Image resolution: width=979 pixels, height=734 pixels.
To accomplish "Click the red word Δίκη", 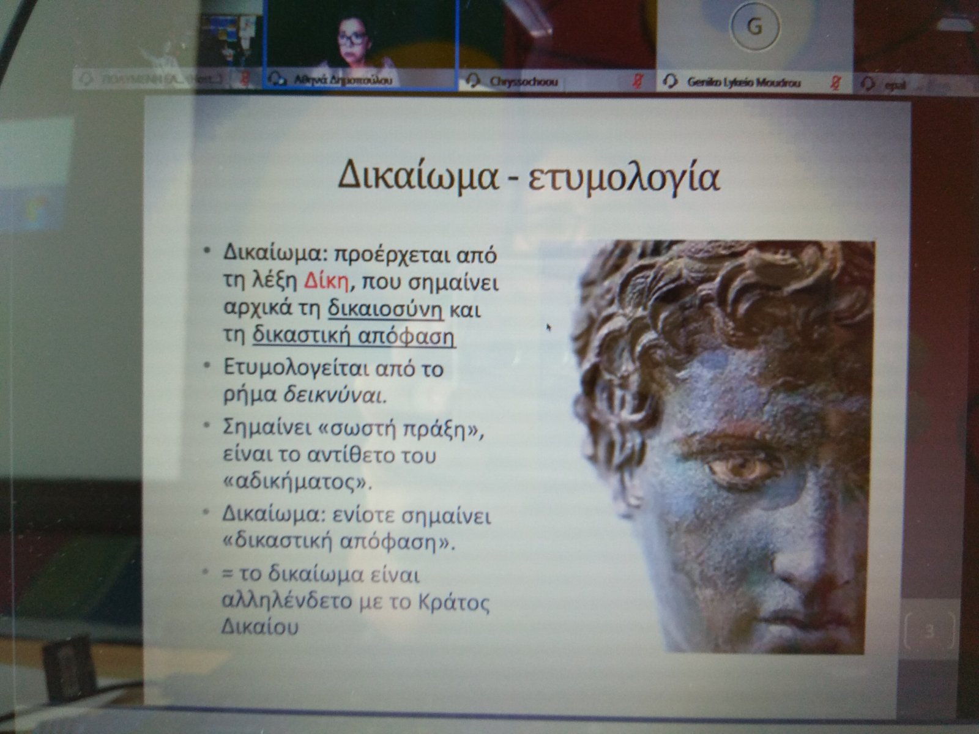I will pyautogui.click(x=326, y=282).
